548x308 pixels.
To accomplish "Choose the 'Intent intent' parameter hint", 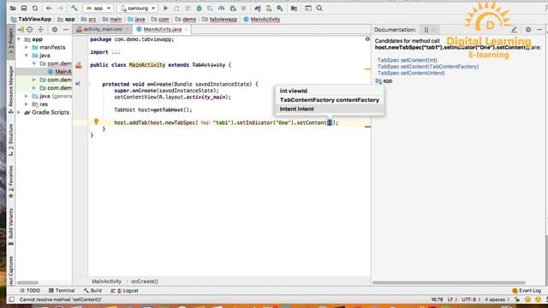I will pyautogui.click(x=330, y=109).
